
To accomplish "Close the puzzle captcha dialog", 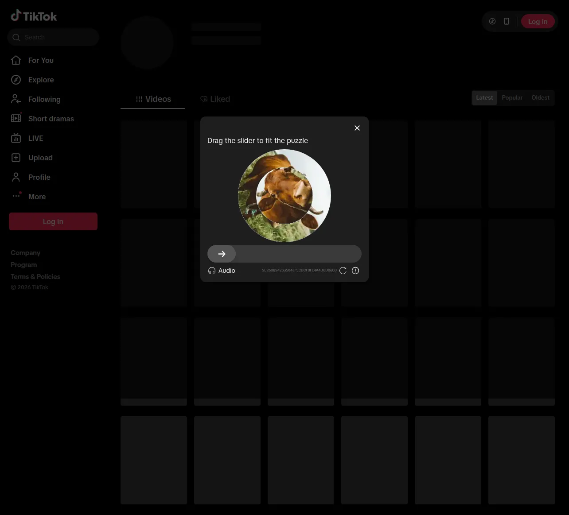I will coord(357,128).
